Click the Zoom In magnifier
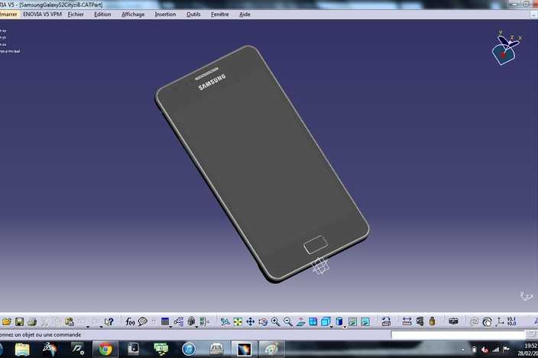Screen dimensions: 538x358 click(x=275, y=321)
